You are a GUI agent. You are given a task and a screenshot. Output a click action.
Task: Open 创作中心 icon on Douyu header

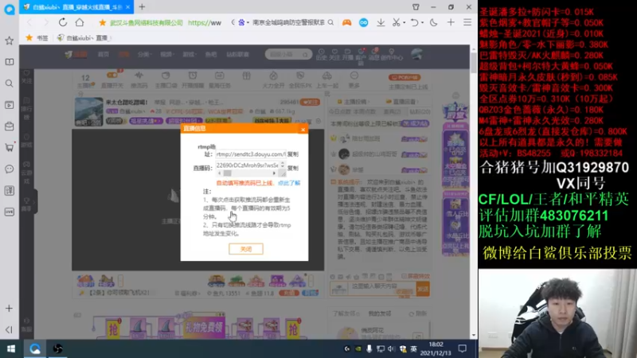click(x=392, y=54)
